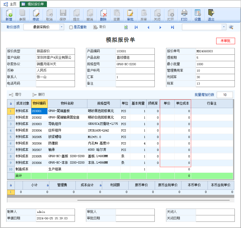Screen dimensions: 241x228
Task: Click the 产品编码 field showing 103001
Action: (135, 51)
